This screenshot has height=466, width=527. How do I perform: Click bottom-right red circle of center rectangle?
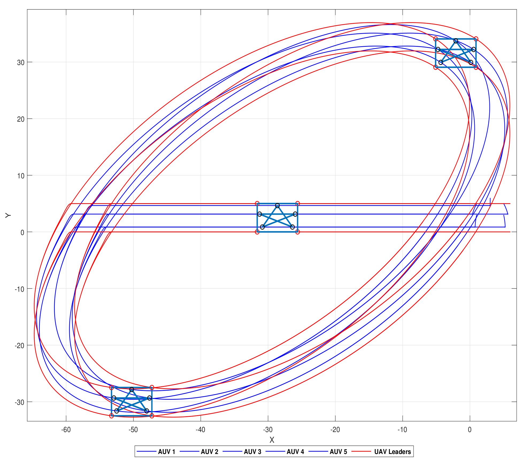[x=298, y=232]
